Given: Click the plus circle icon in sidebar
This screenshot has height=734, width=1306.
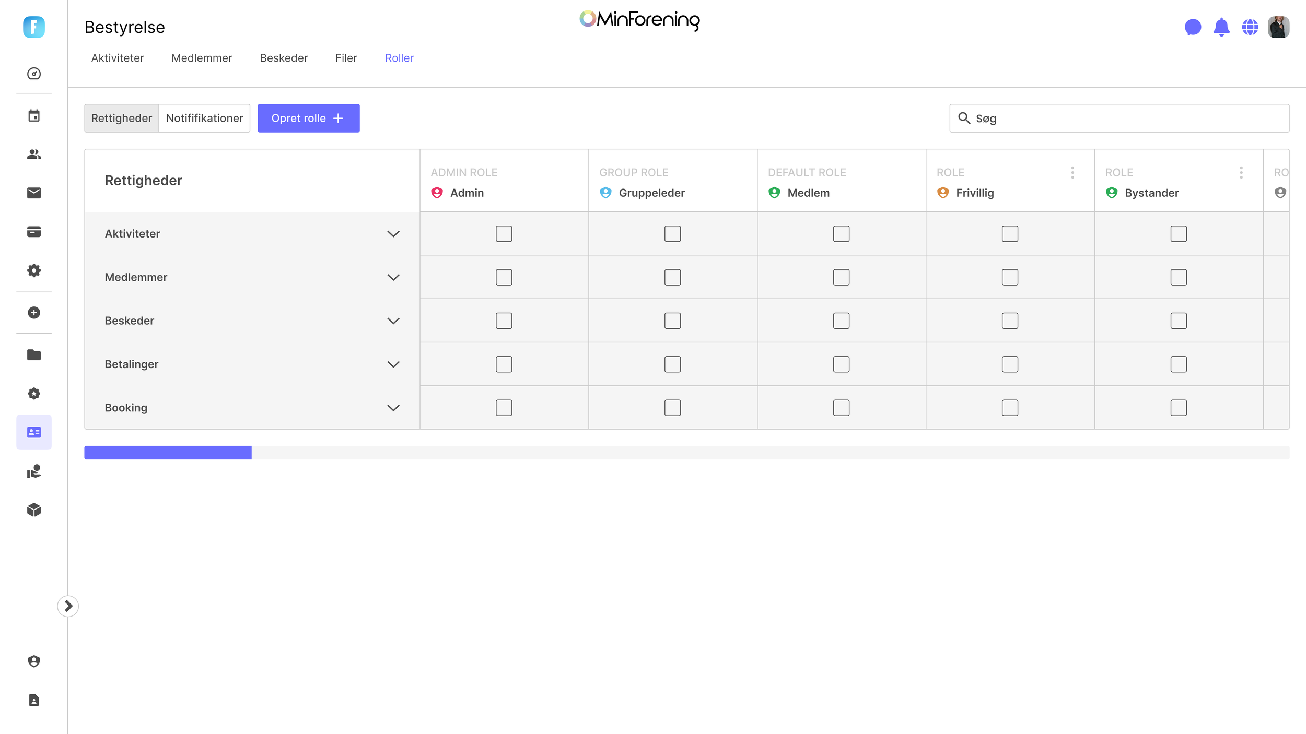Looking at the screenshot, I should coord(34,313).
